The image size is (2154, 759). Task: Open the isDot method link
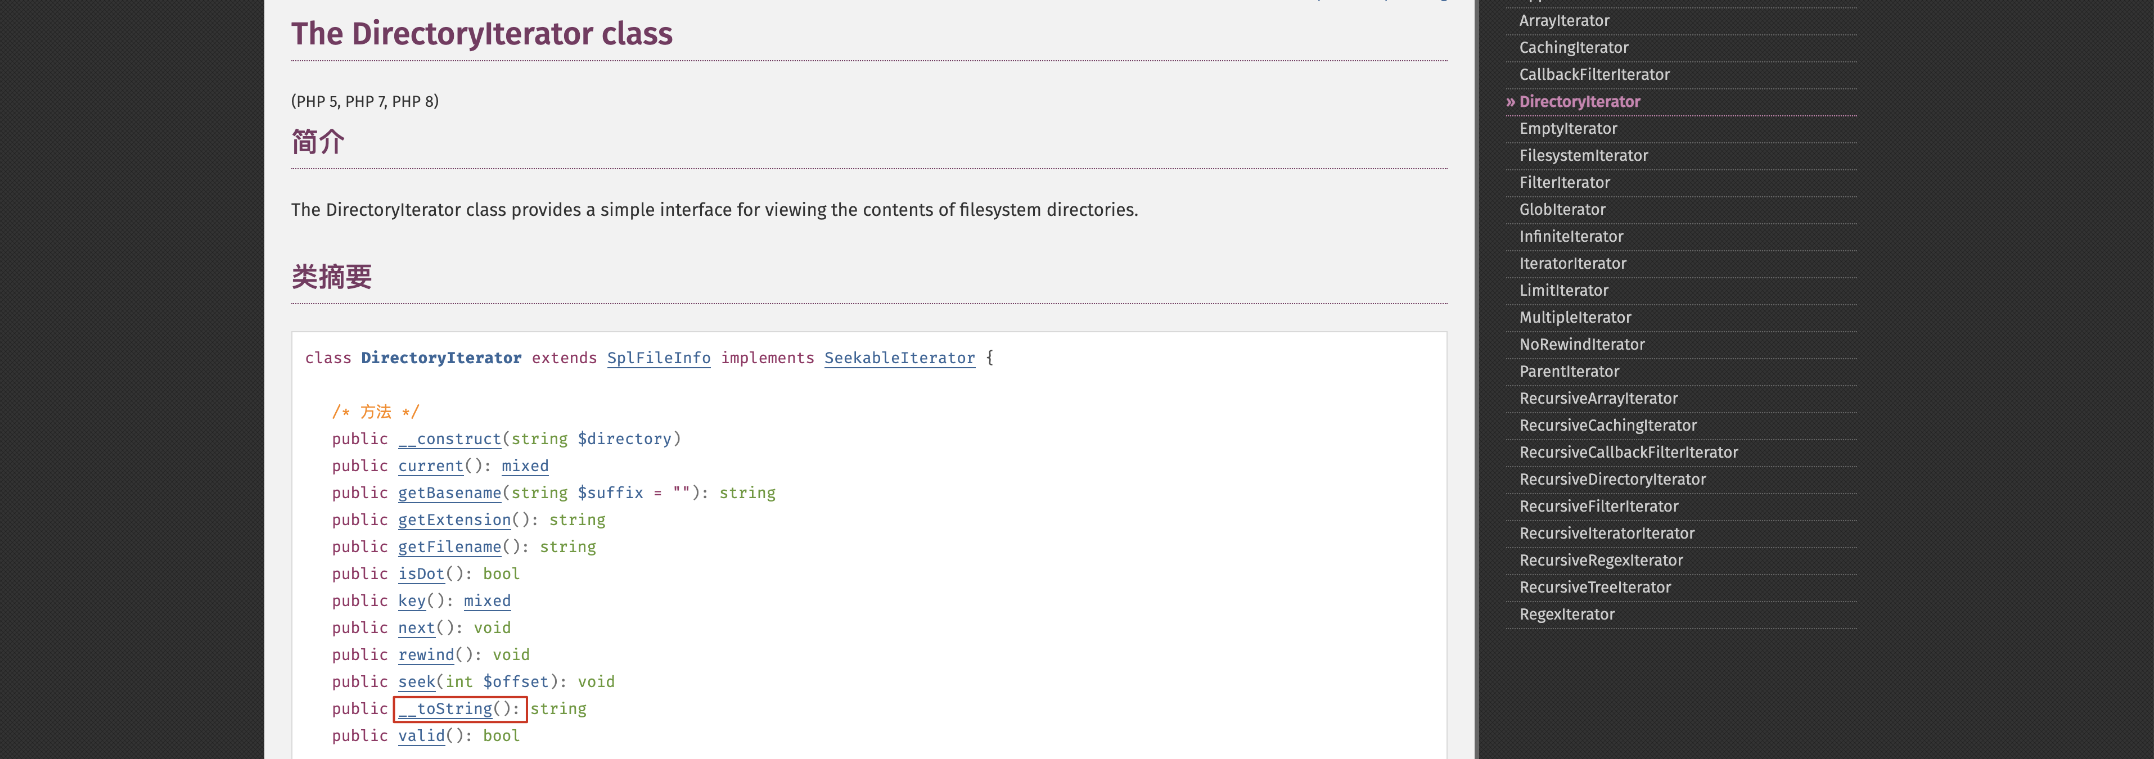[421, 573]
